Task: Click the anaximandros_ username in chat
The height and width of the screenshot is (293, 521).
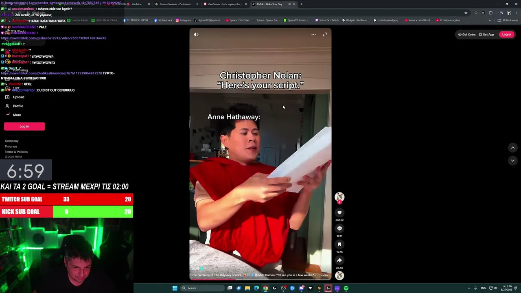Action: 24,9
